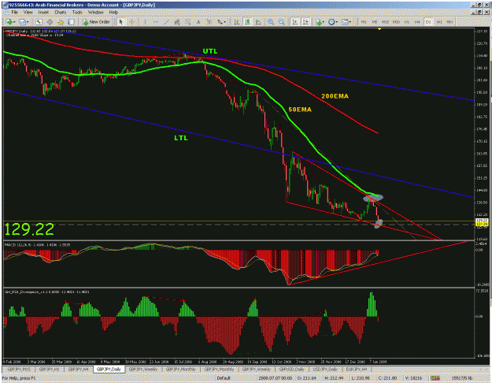Select the Trendline drawing tool
The width and height of the screenshot is (492, 383).
click(166, 22)
